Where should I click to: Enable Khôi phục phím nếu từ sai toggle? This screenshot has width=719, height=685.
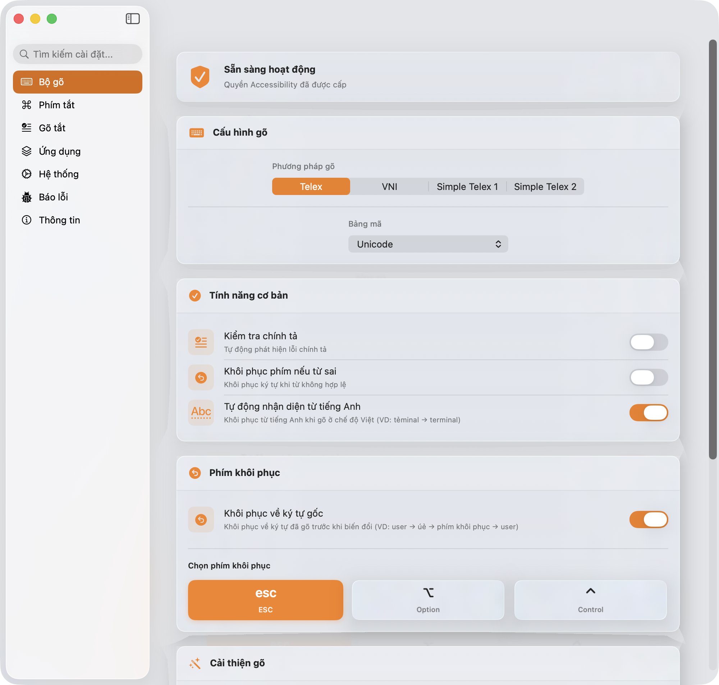point(649,377)
